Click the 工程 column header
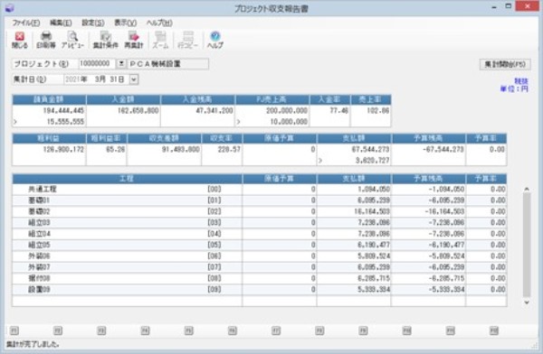 (x=127, y=179)
